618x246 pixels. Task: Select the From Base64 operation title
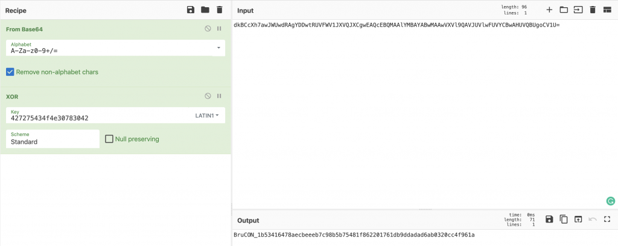[24, 29]
